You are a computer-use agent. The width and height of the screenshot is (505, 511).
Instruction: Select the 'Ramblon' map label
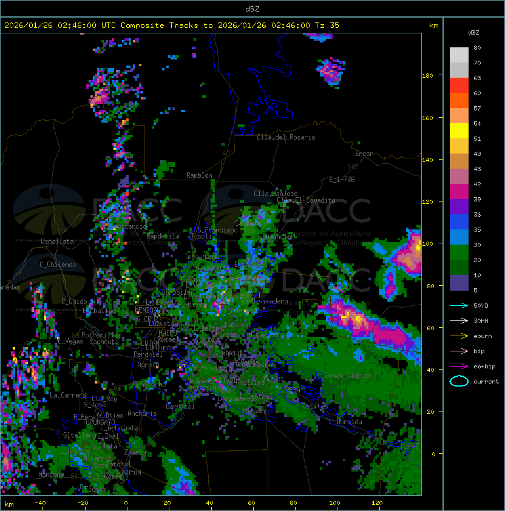click(199, 175)
